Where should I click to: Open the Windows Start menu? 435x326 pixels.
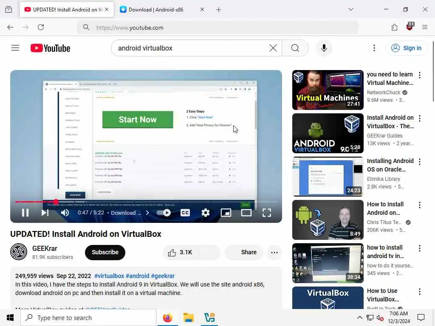tap(10, 318)
